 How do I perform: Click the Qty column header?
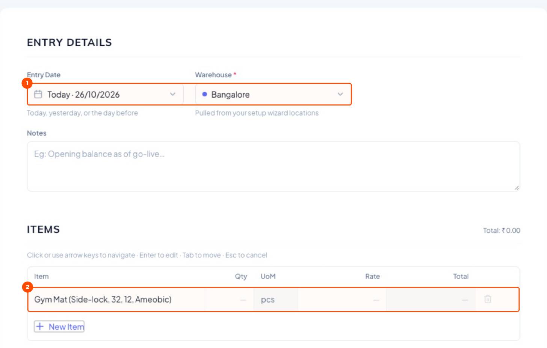tap(241, 277)
